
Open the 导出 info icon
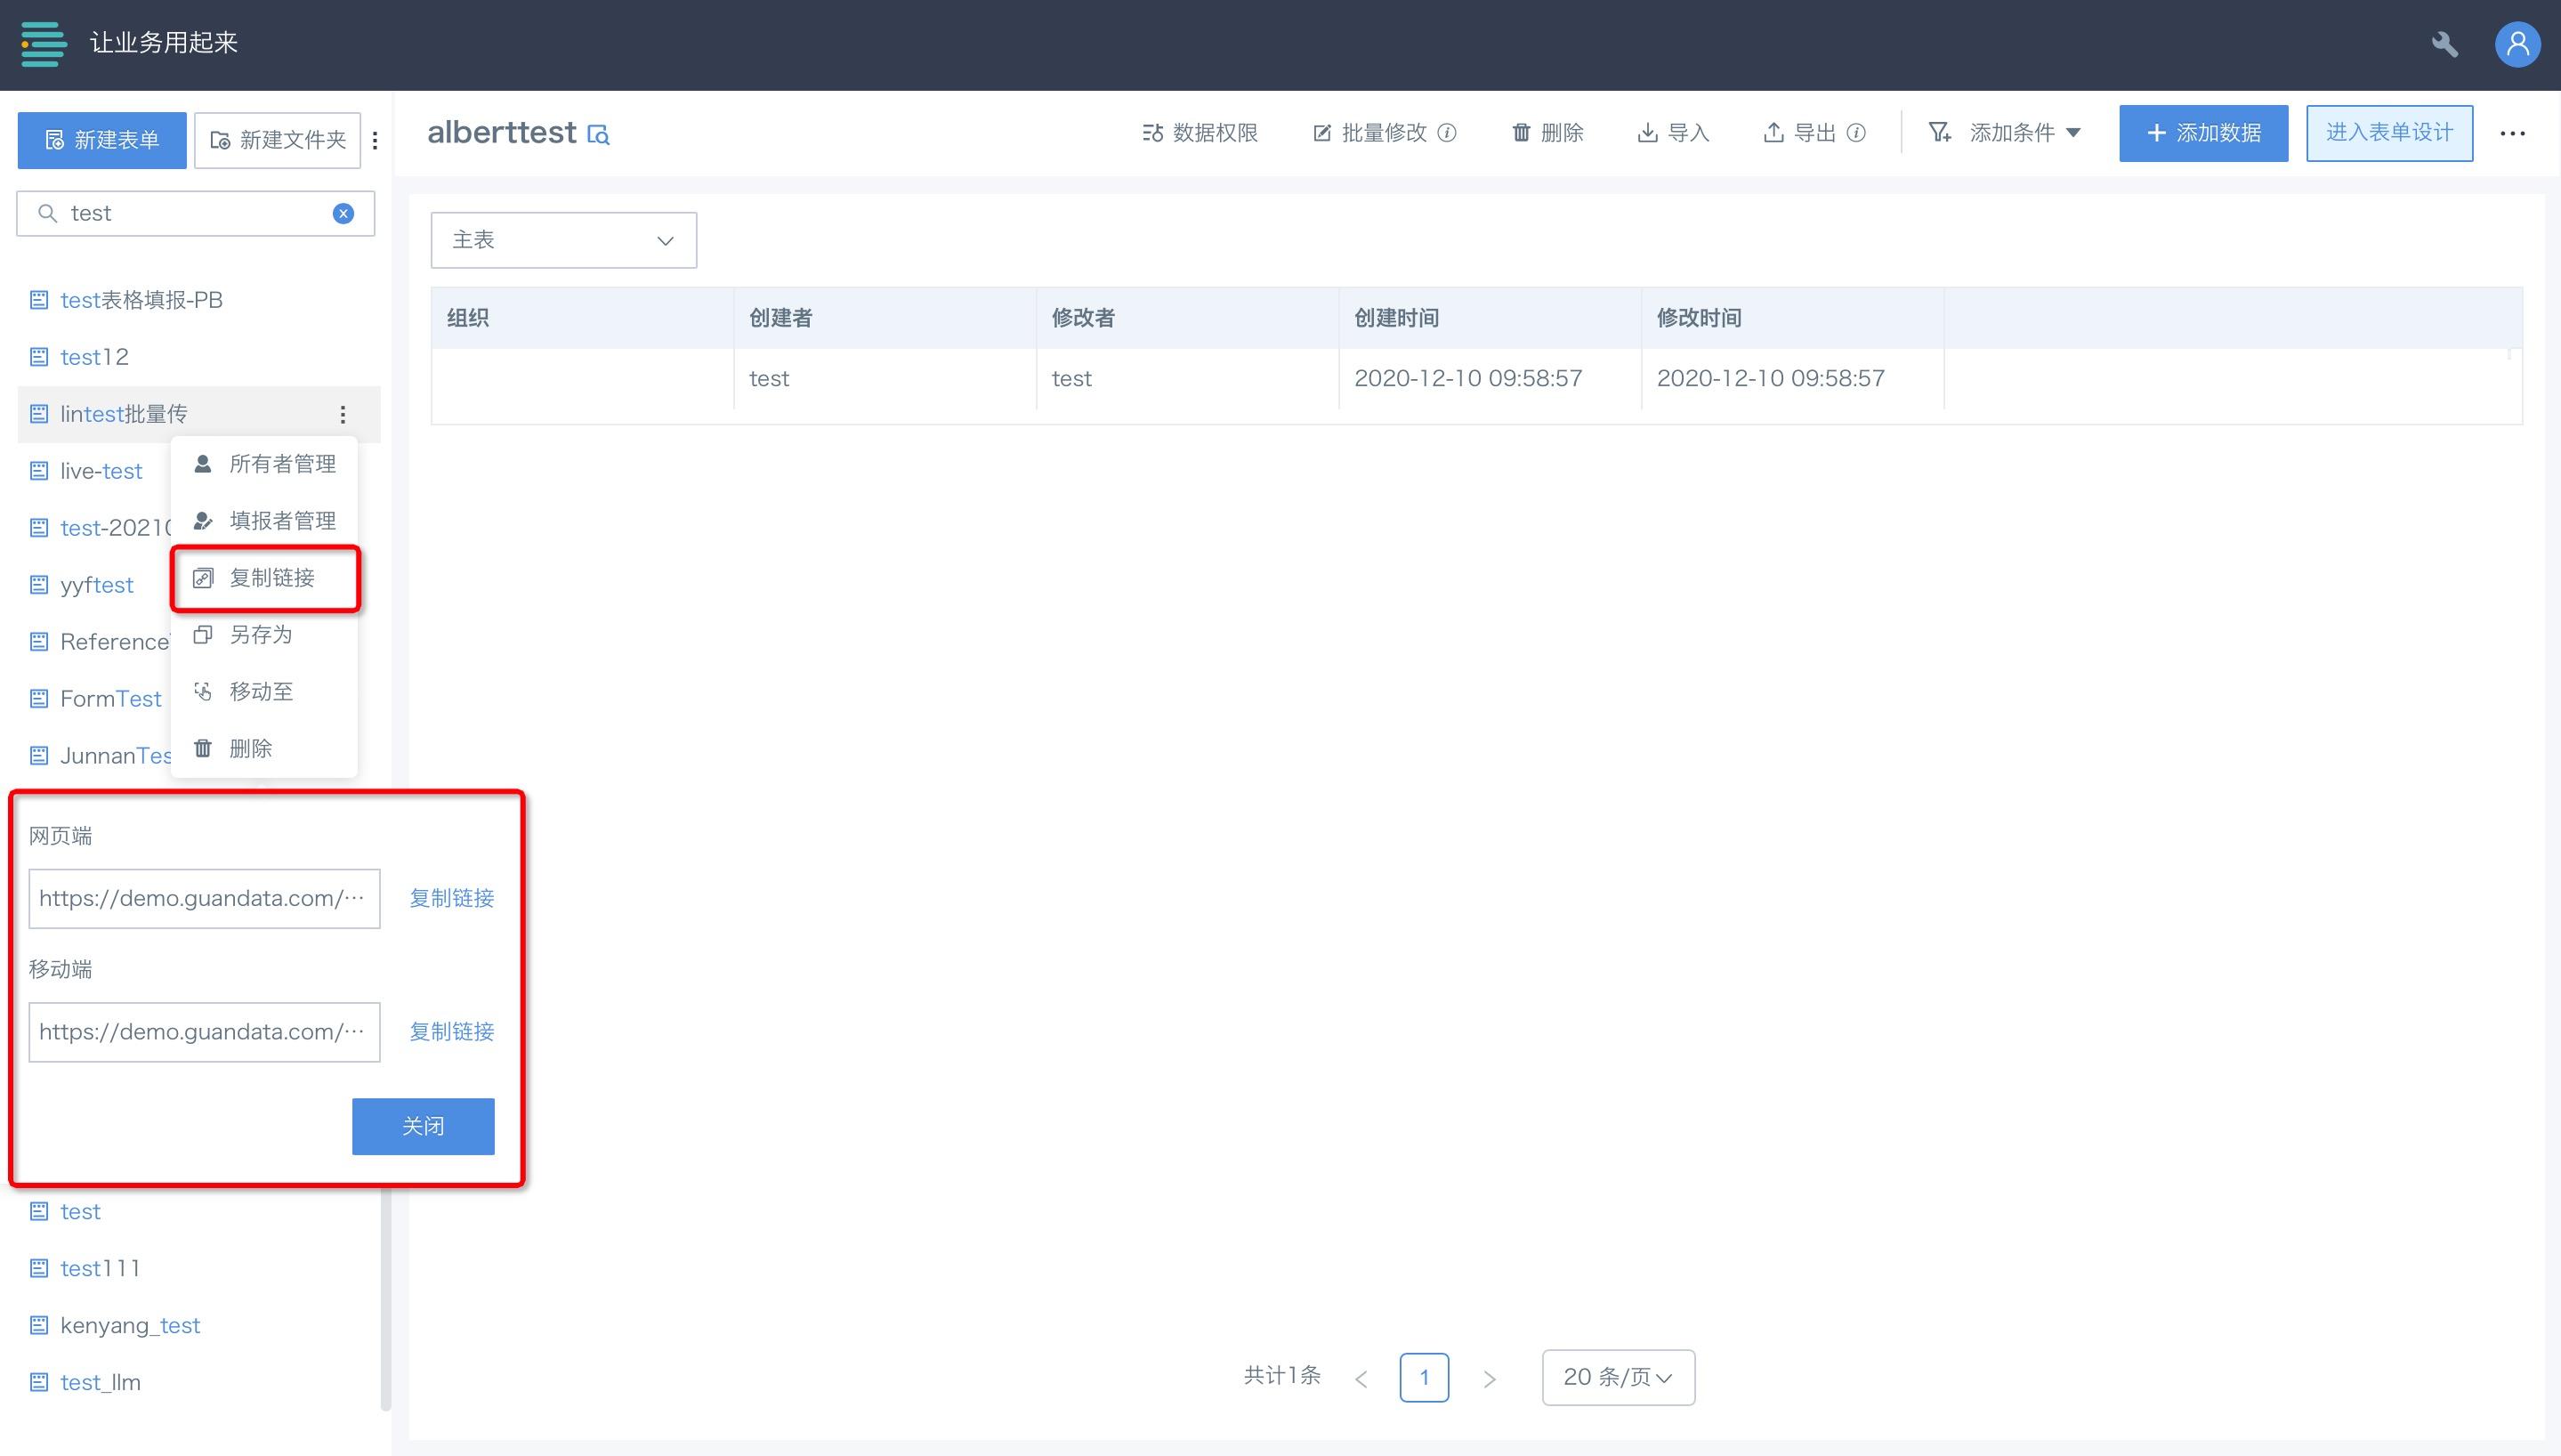tap(1855, 132)
